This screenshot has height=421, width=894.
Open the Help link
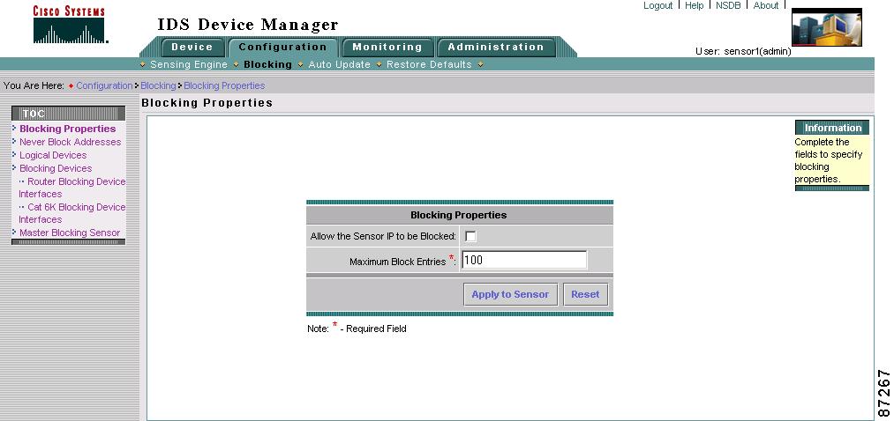click(694, 5)
